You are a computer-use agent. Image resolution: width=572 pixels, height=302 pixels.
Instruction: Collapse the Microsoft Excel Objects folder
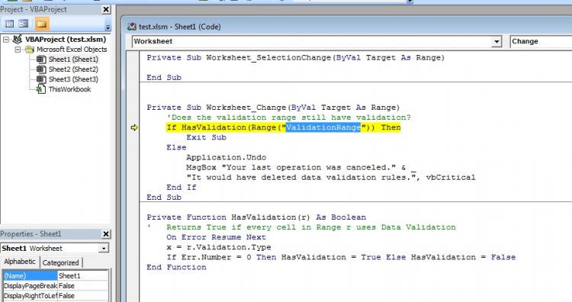pyautogui.click(x=17, y=50)
